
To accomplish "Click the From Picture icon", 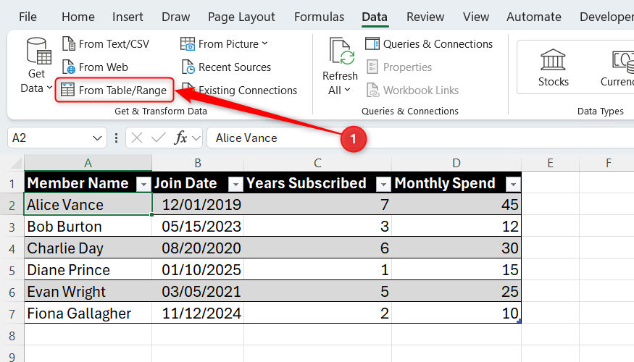I will coord(188,43).
